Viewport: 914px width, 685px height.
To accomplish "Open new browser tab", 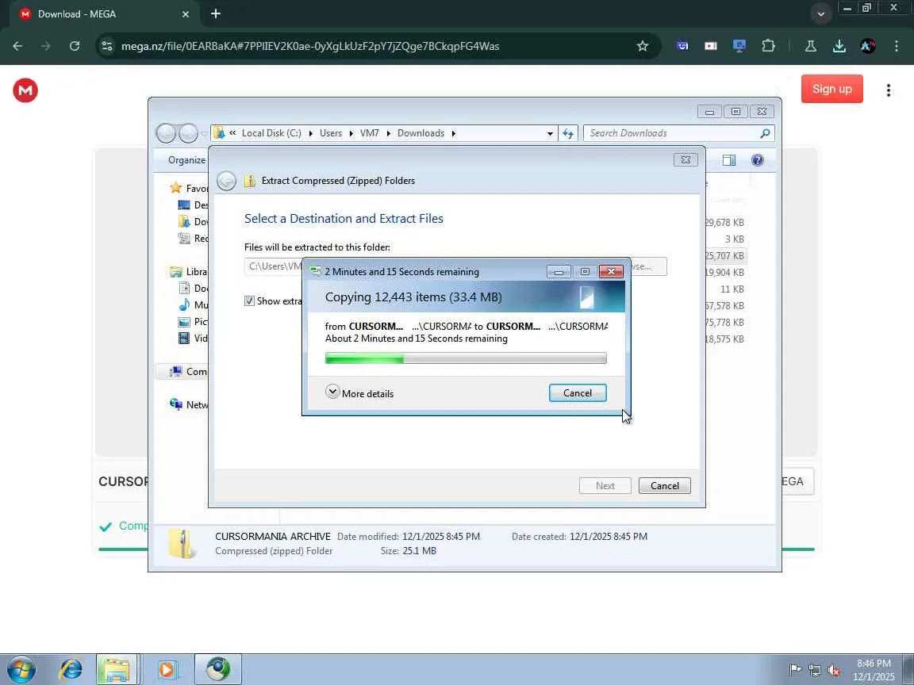I will click(x=216, y=13).
